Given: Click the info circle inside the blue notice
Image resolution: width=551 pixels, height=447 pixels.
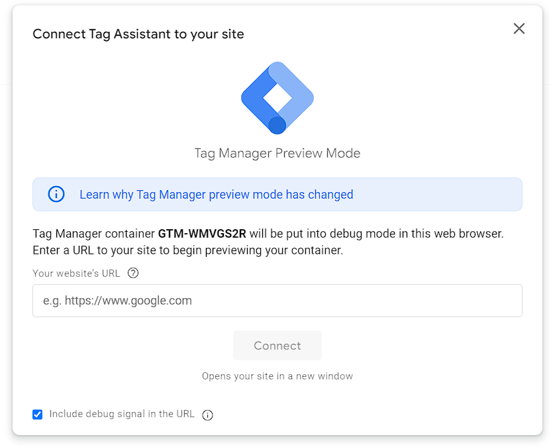Looking at the screenshot, I should (x=56, y=194).
